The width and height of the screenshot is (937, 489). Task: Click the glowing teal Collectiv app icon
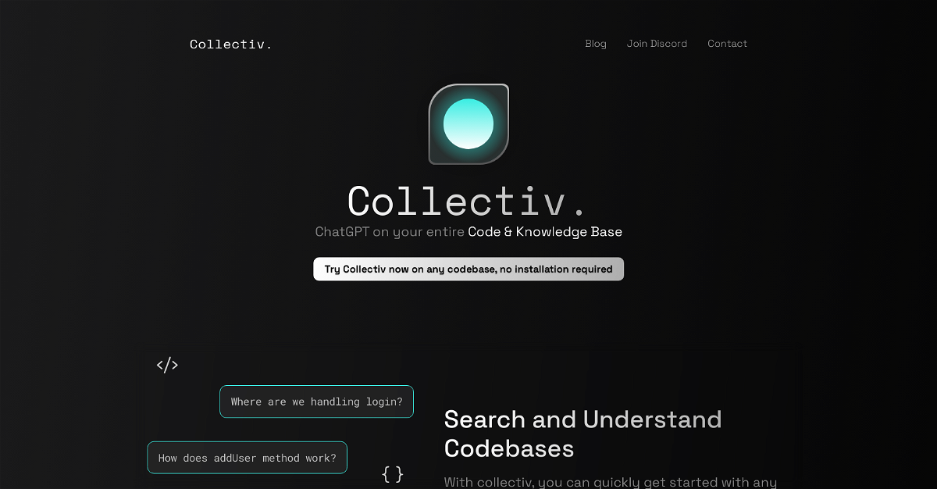point(468,124)
